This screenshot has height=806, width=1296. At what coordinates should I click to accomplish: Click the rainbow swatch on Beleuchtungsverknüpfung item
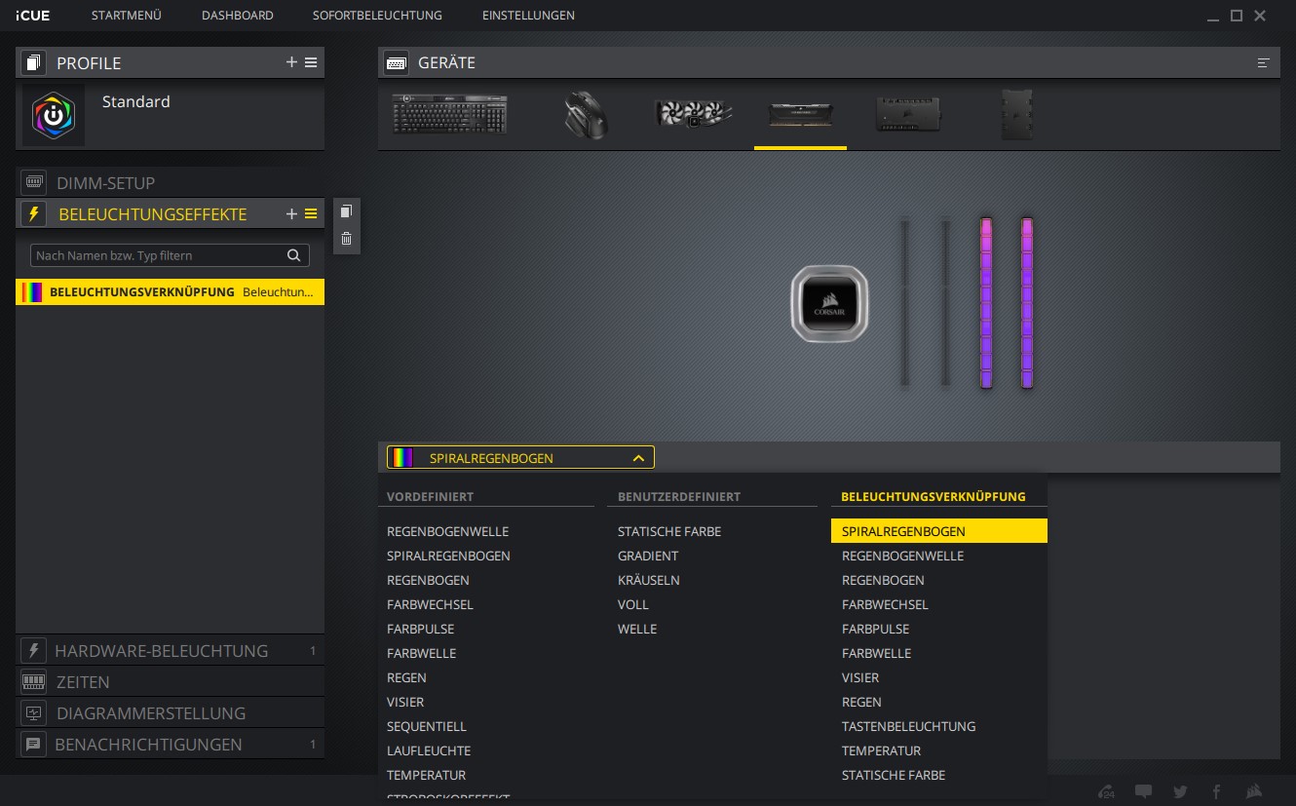pos(32,292)
